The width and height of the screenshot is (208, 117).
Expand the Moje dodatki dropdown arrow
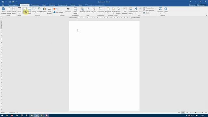[64, 12]
